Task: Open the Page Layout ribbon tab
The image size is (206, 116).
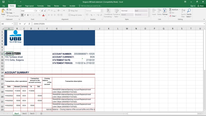Action: [29, 6]
